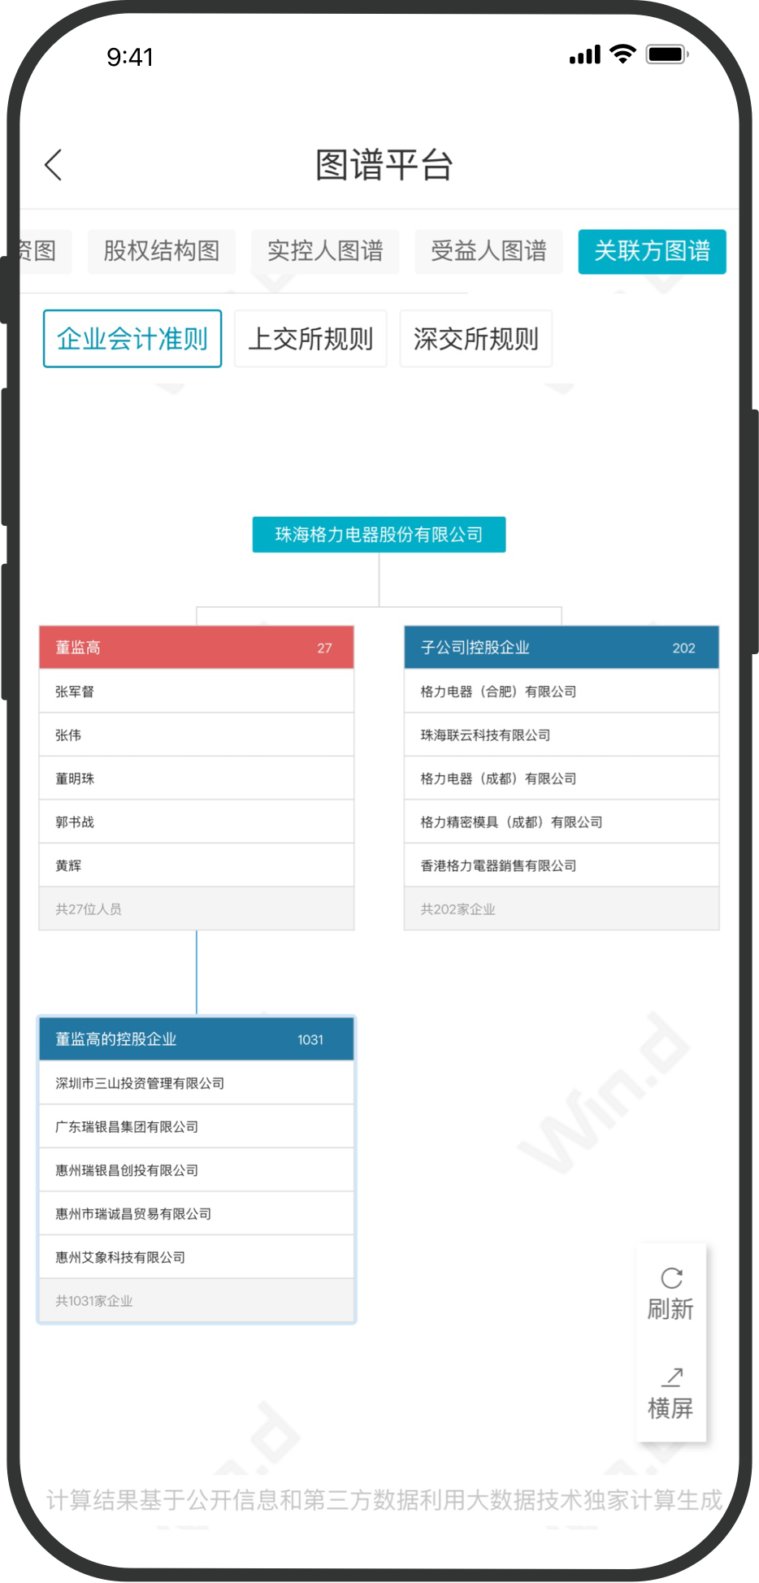Tap the 1031 count badge
Viewport: 759px width, 1583px height.
pyautogui.click(x=310, y=1039)
